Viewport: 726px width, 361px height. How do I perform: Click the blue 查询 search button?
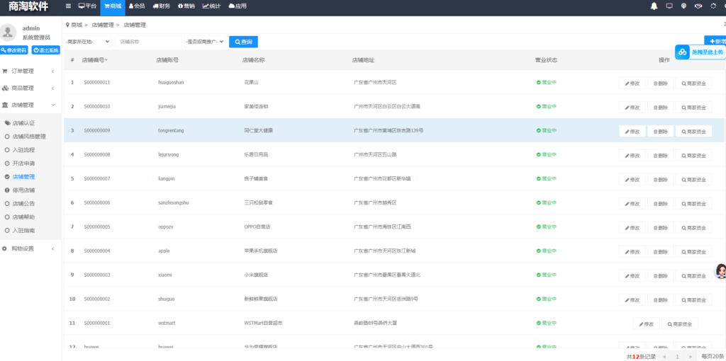pos(243,42)
